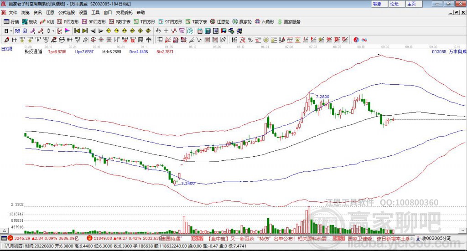Viewport: 467px width, 251px height.
Task: Select the crosshair cursor tool
Action: click(x=166, y=31)
